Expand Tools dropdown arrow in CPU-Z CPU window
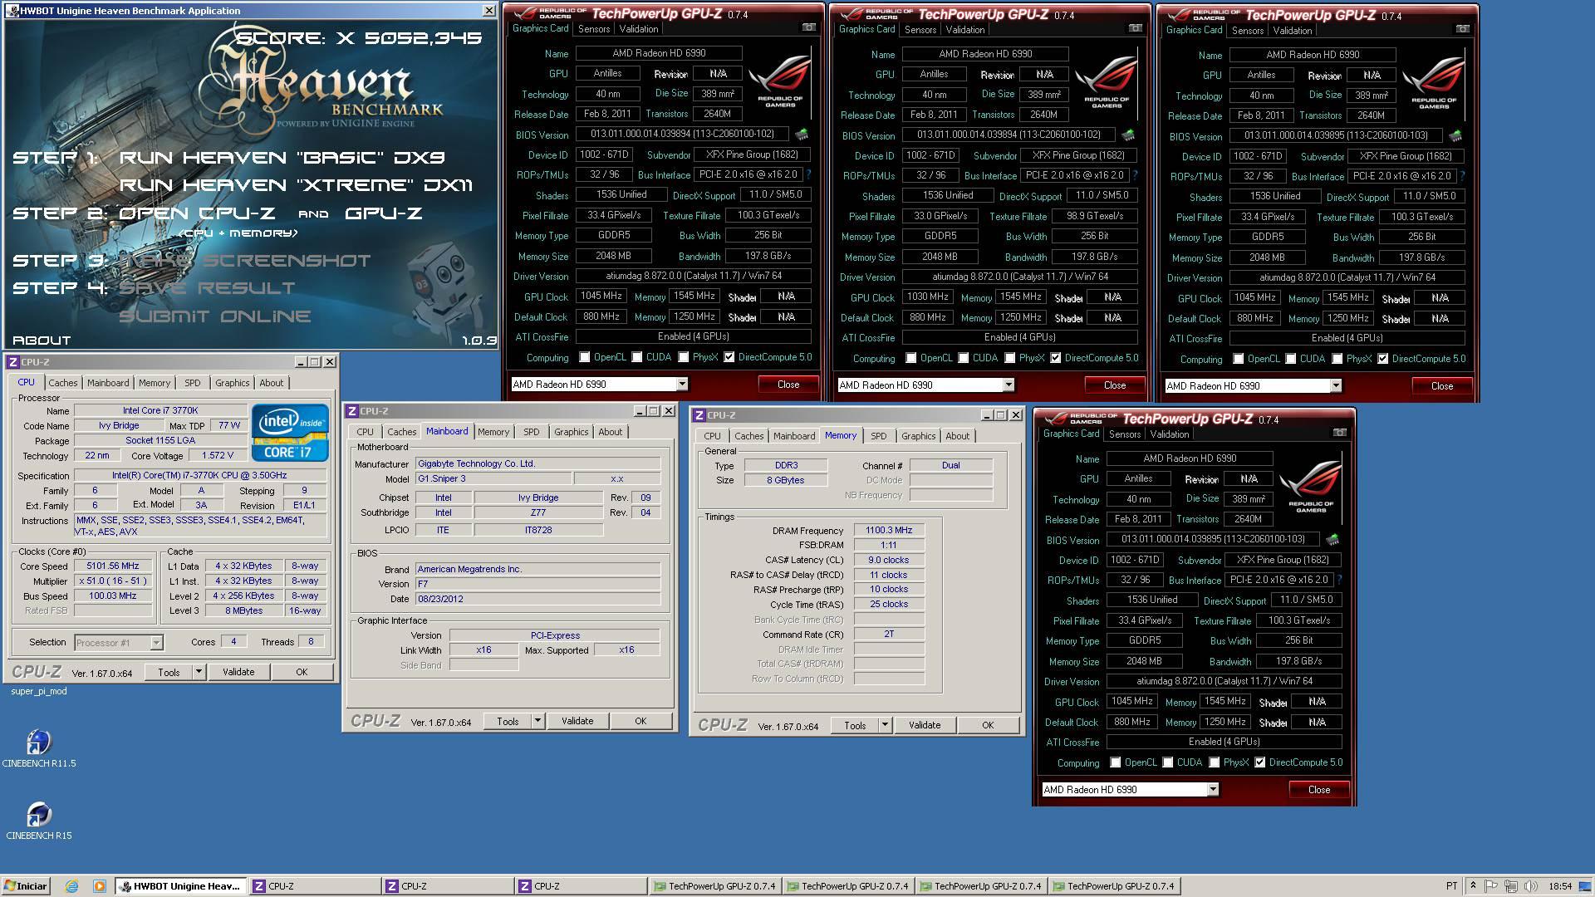 (199, 672)
